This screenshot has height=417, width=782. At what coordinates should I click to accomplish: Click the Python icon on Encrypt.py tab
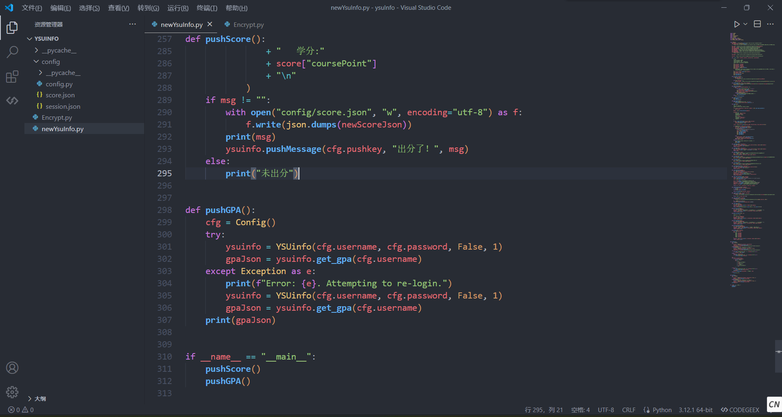point(227,24)
